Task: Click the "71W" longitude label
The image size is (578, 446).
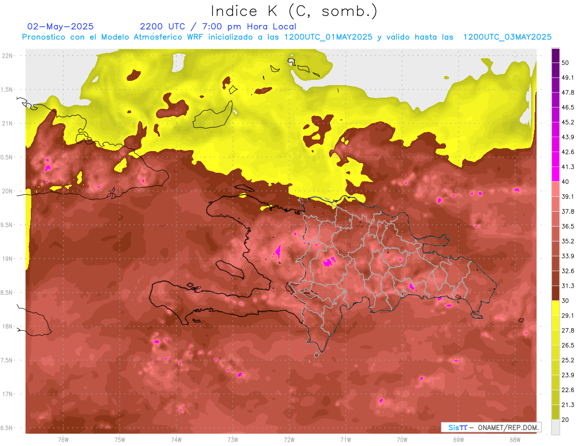Action: 345,440
